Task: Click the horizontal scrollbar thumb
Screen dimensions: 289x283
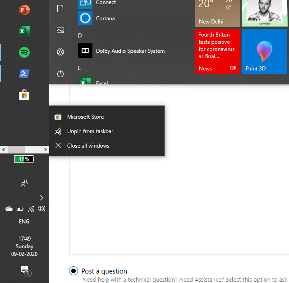Action: point(16,149)
